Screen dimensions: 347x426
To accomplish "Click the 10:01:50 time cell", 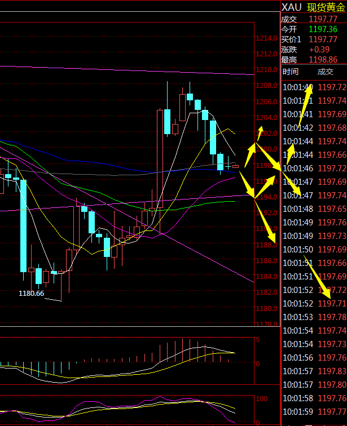I will point(298,249).
